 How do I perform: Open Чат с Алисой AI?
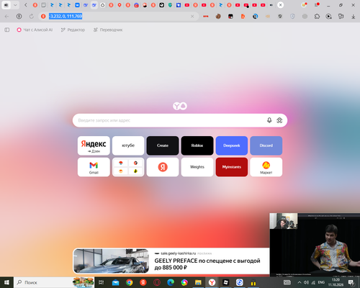click(x=35, y=30)
